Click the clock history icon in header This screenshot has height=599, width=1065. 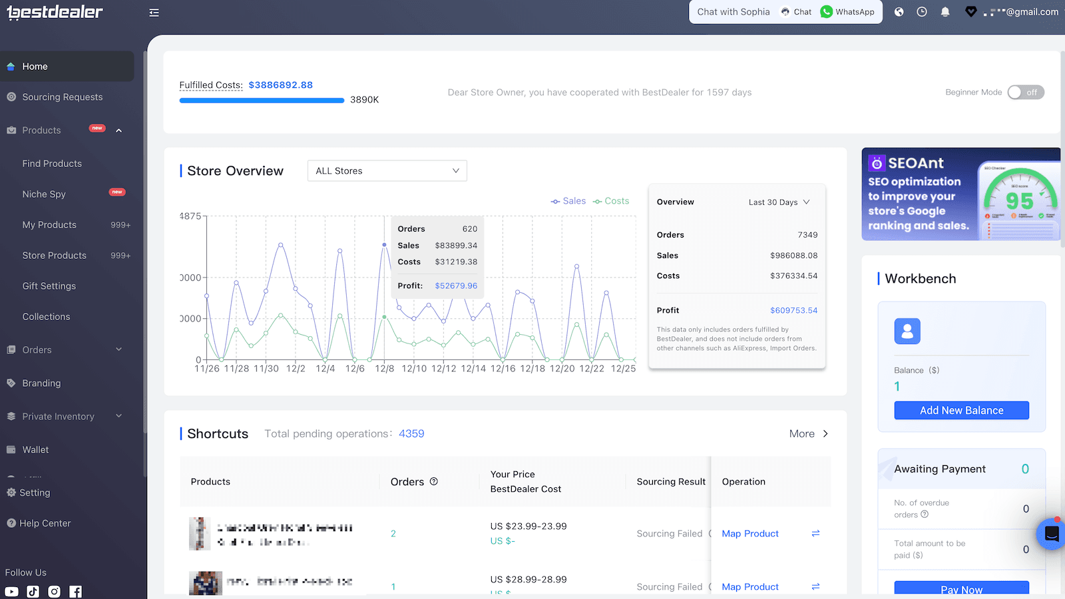(922, 12)
